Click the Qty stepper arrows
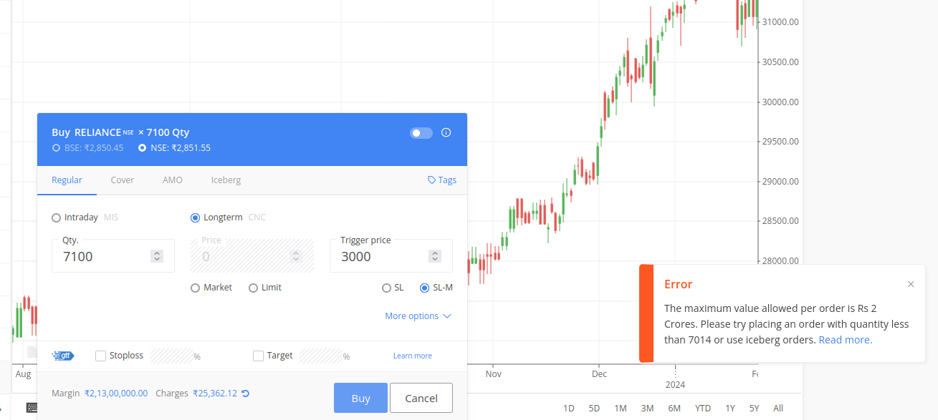The width and height of the screenshot is (938, 420). tap(158, 256)
